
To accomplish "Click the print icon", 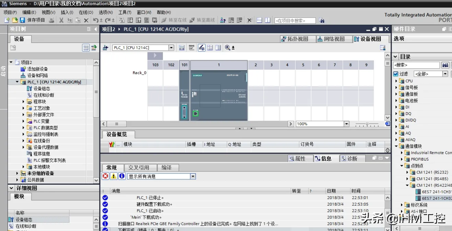I will click(x=52, y=20).
